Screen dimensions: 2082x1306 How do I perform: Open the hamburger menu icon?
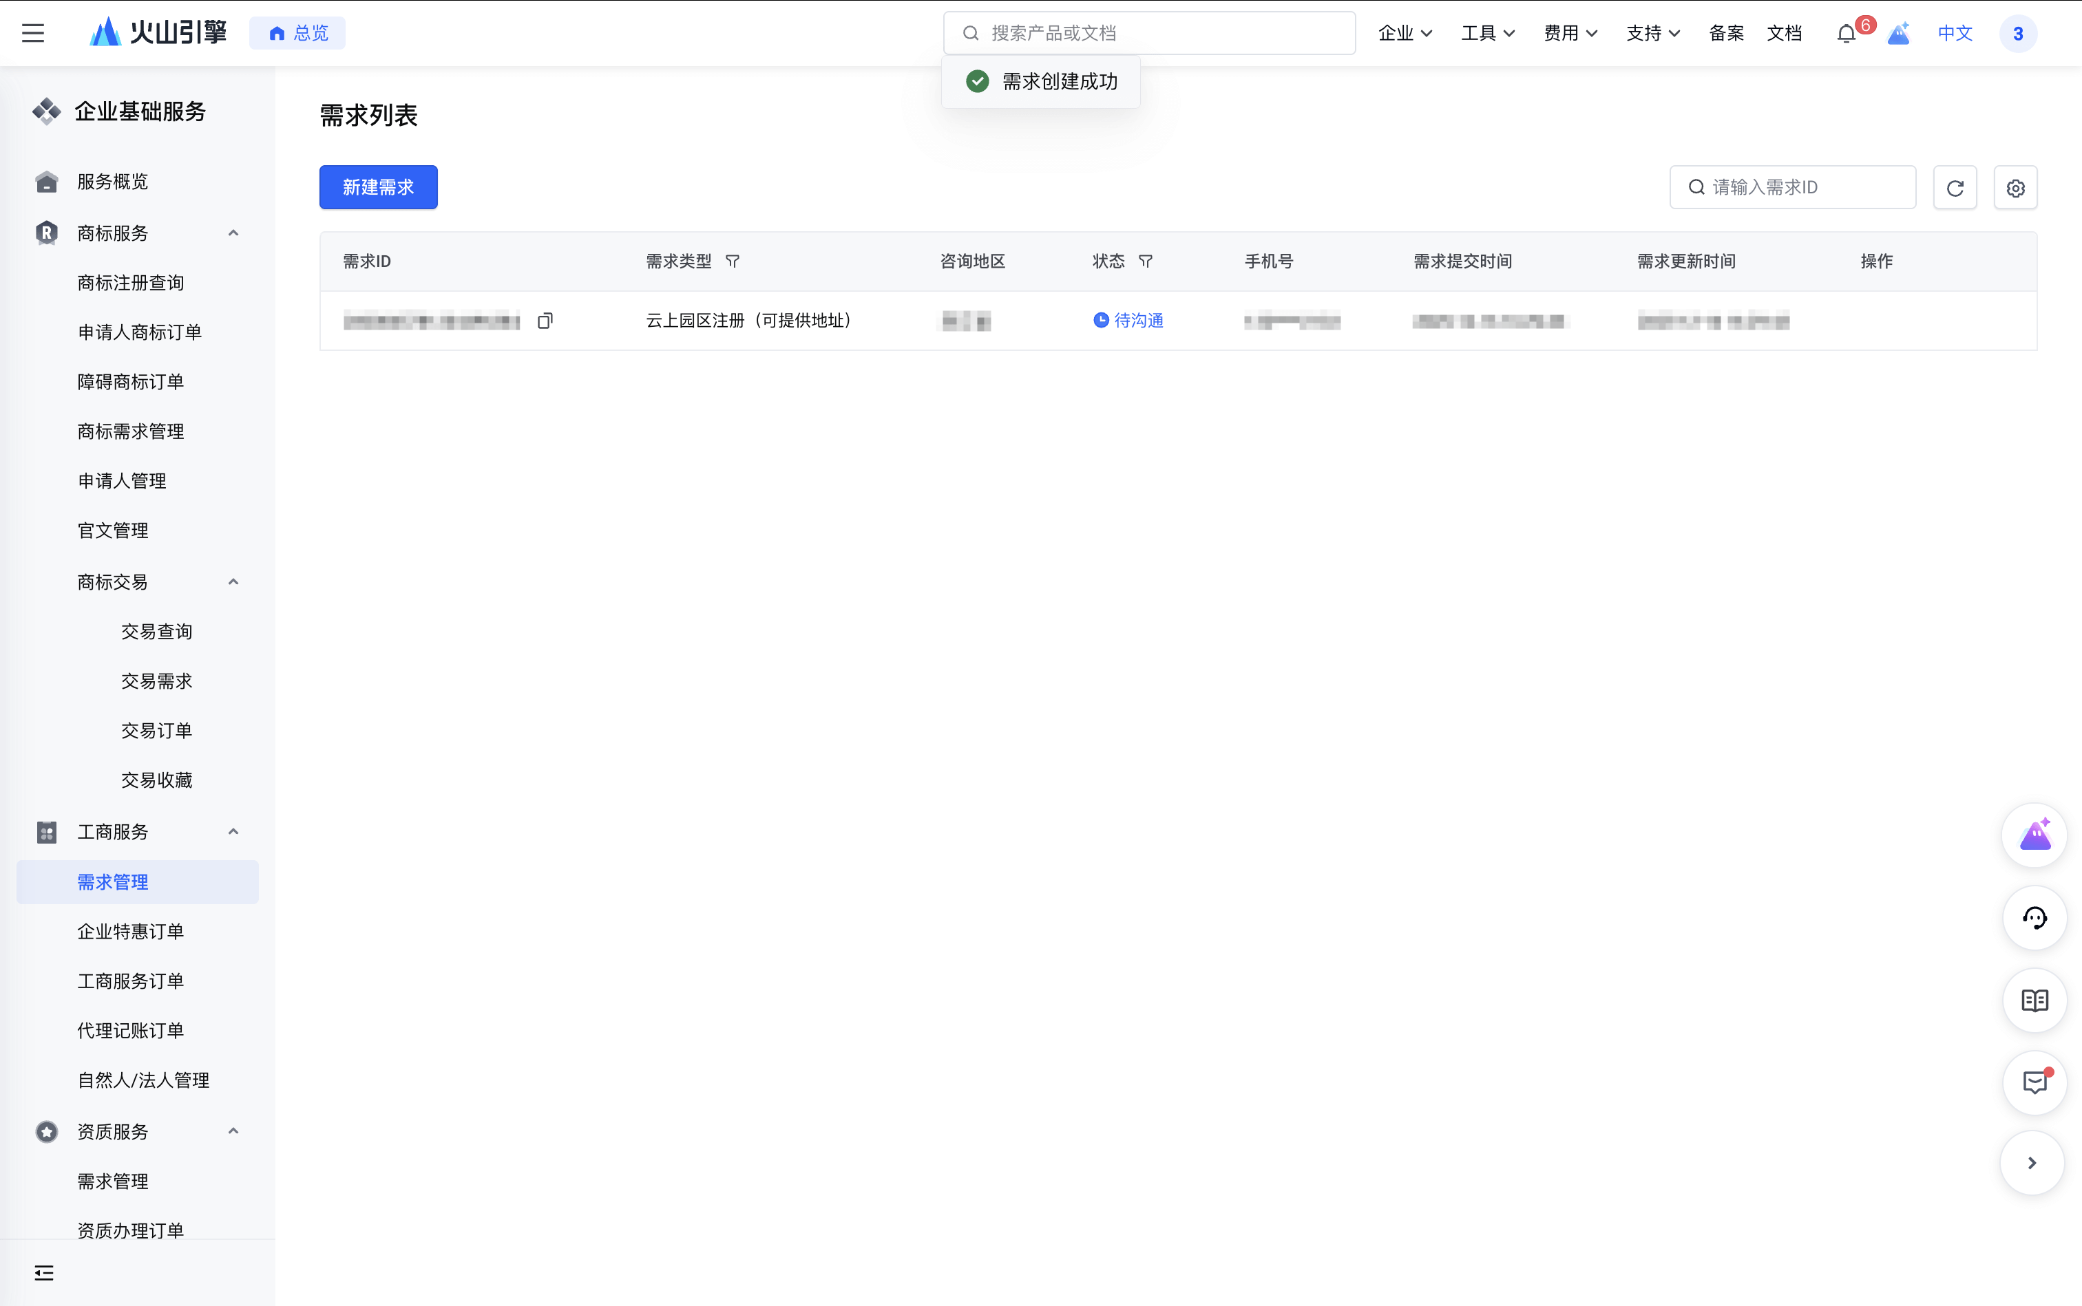coord(33,33)
